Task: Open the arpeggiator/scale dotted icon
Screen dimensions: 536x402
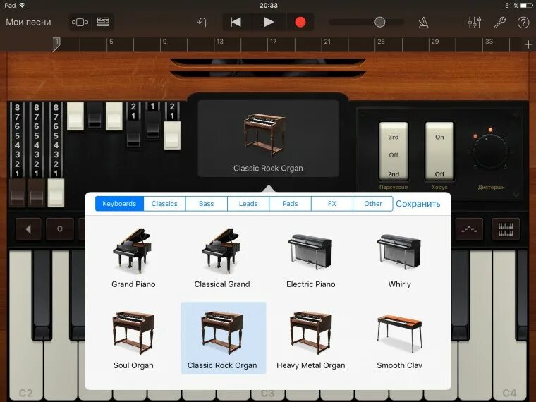Action: click(469, 229)
